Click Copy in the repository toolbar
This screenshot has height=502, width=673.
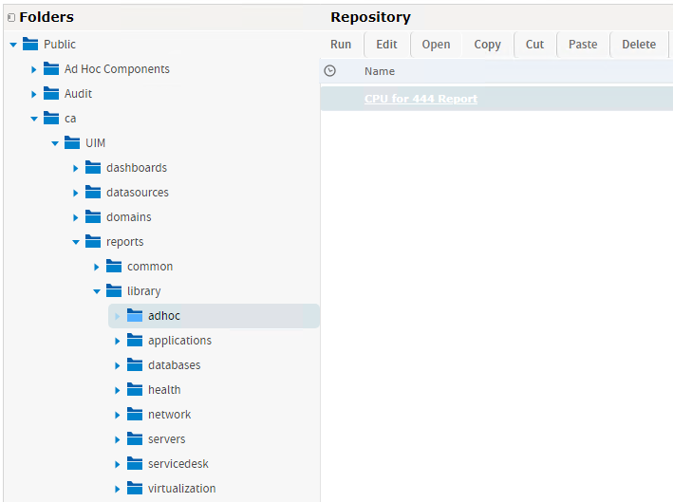[x=487, y=45]
